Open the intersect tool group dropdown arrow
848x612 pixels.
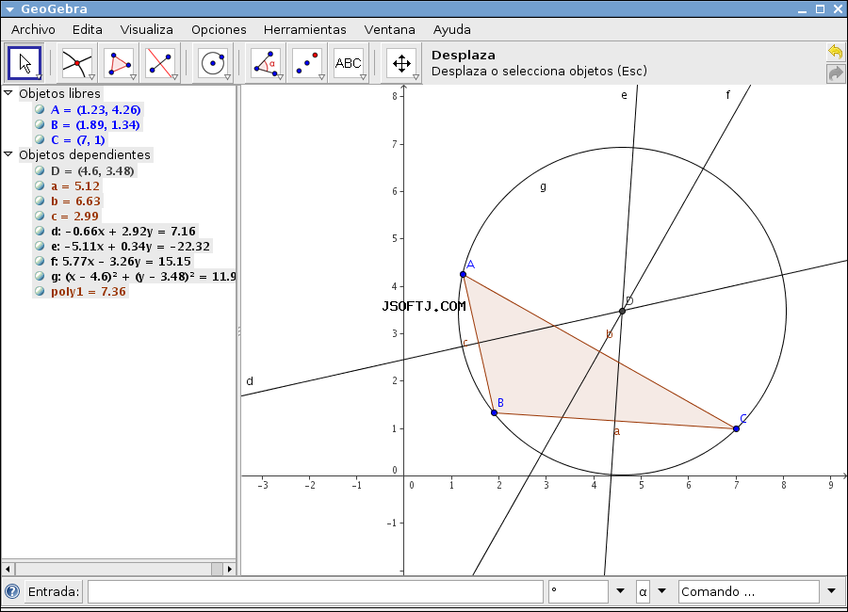[92, 77]
